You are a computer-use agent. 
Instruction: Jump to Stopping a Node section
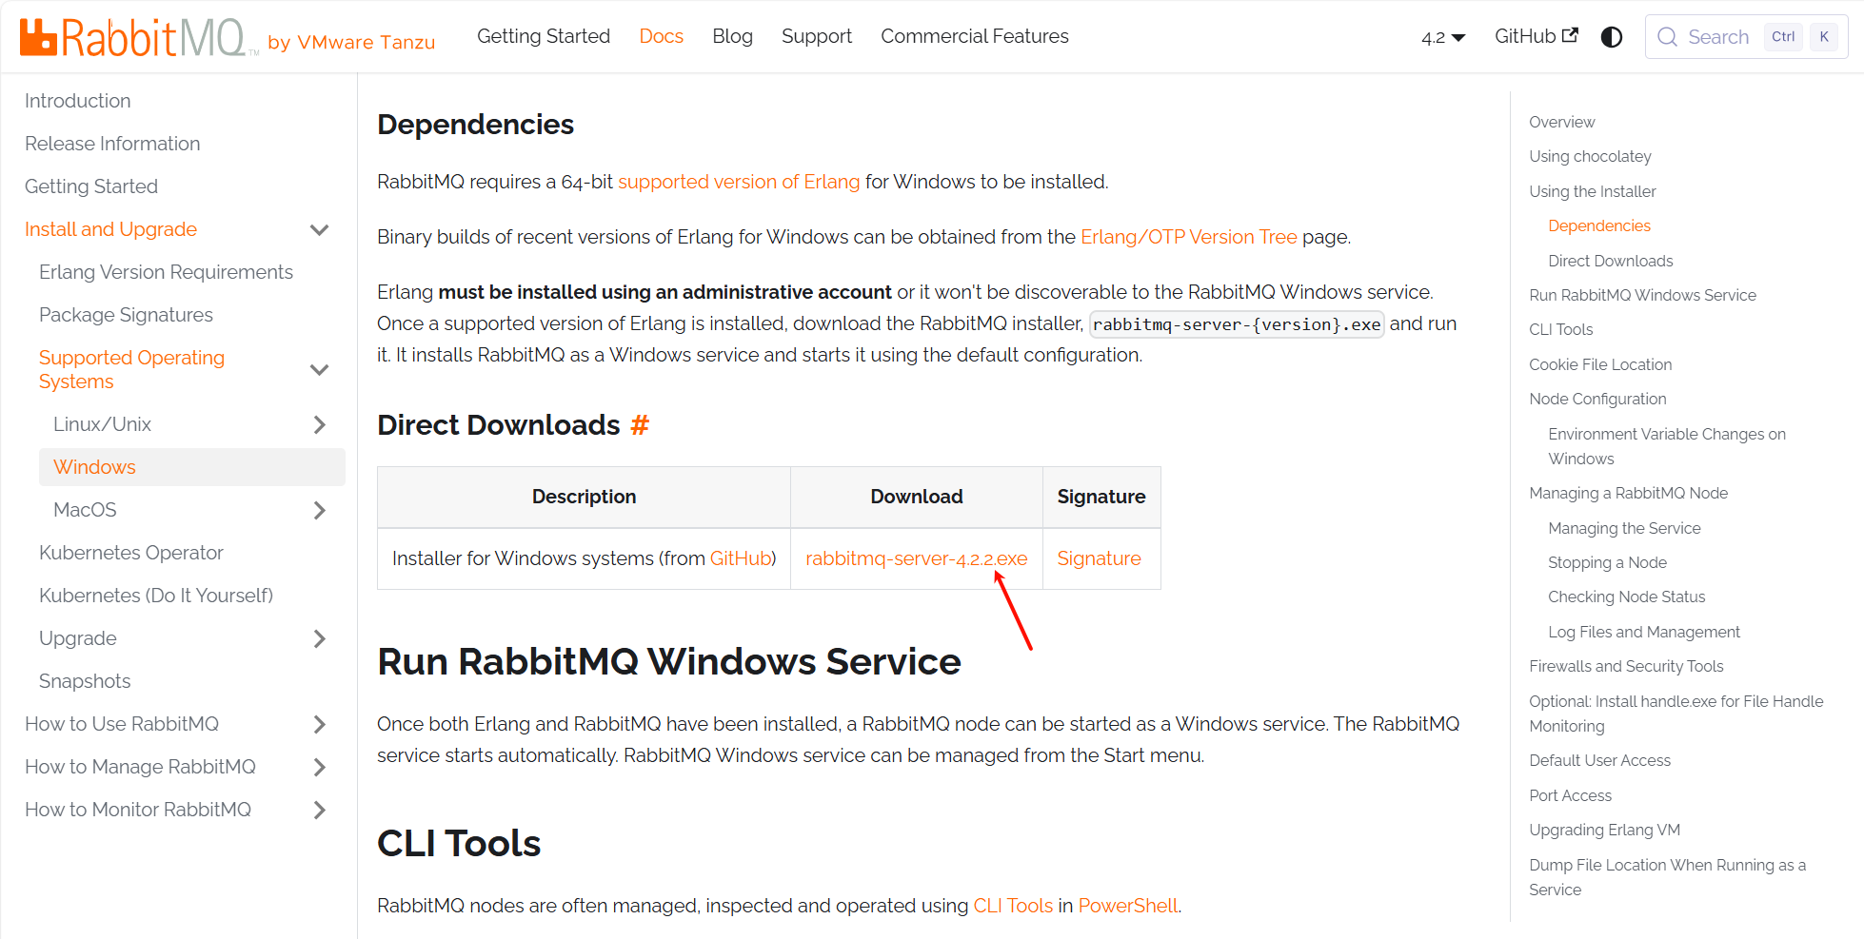pos(1608,562)
